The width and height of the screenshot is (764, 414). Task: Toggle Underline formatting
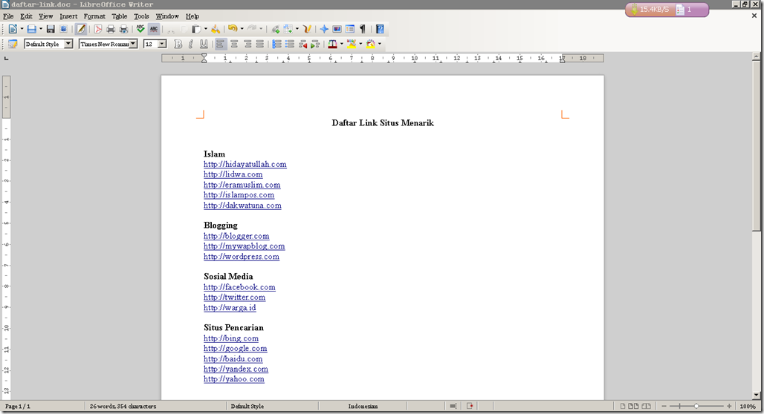coord(204,45)
